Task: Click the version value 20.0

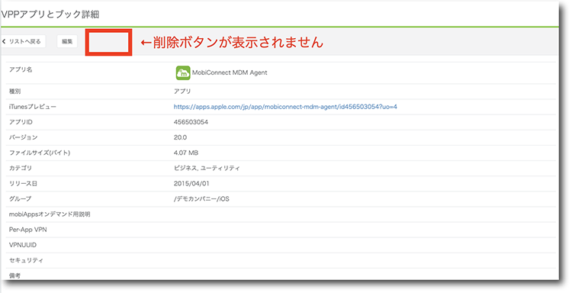Action: [x=180, y=137]
